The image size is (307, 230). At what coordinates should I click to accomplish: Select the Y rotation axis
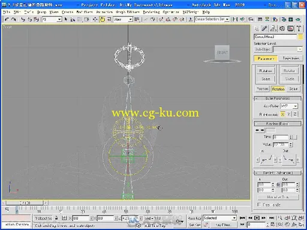[x=288, y=114]
